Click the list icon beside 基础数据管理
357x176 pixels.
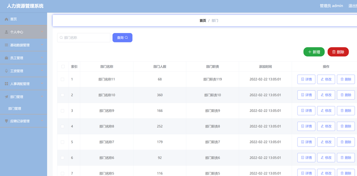(6, 45)
